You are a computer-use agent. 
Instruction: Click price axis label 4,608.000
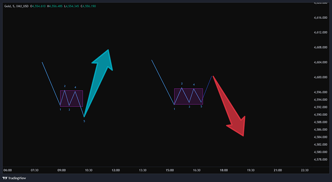(320, 48)
